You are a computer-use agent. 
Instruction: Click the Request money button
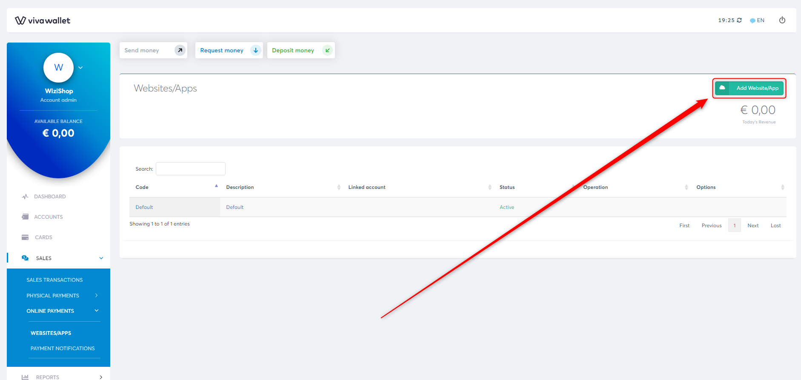(229, 50)
